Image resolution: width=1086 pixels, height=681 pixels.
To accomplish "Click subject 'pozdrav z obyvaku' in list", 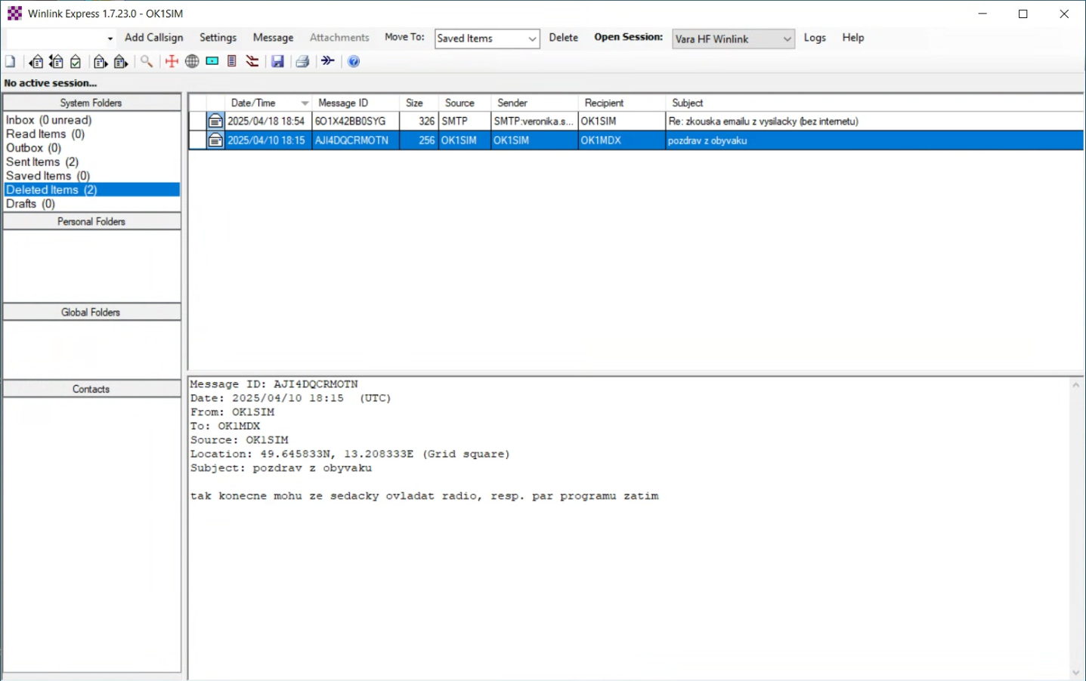I will click(707, 140).
